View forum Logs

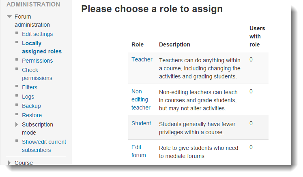pyautogui.click(x=28, y=97)
